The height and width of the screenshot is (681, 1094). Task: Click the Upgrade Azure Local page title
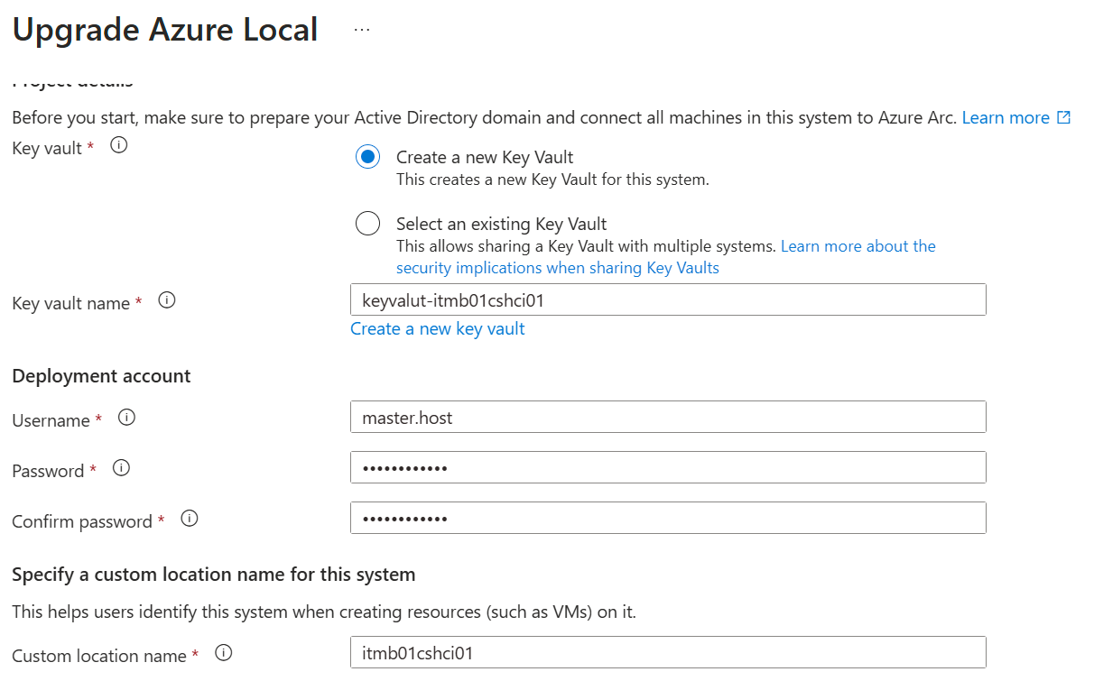coord(165,30)
